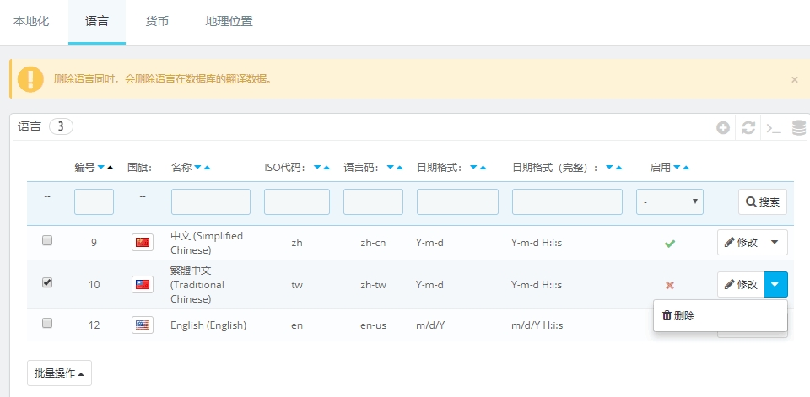810x397 pixels.
Task: Click the database export icon
Action: pyautogui.click(x=798, y=128)
